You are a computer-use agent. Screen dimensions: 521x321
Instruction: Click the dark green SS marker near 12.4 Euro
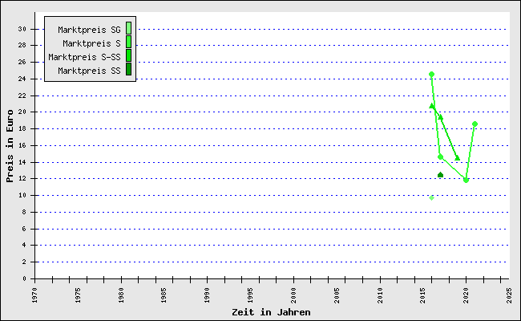point(440,175)
